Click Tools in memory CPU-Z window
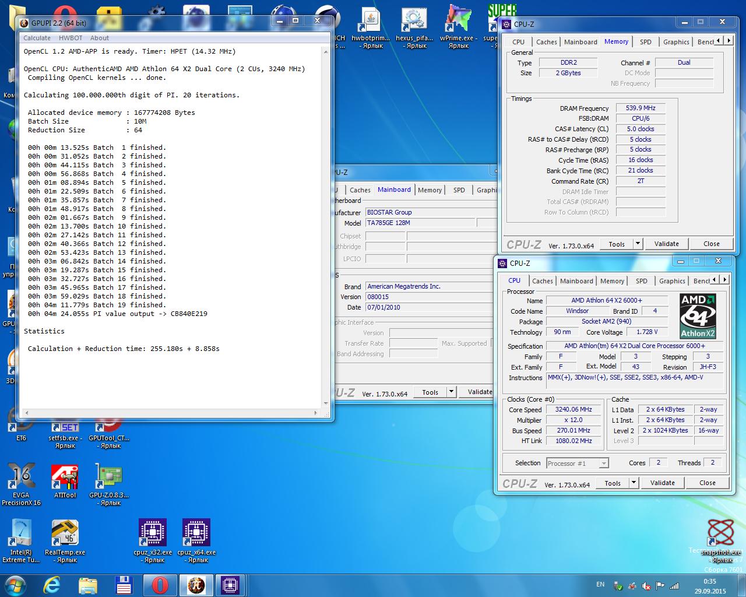This screenshot has width=746, height=597. tap(617, 244)
